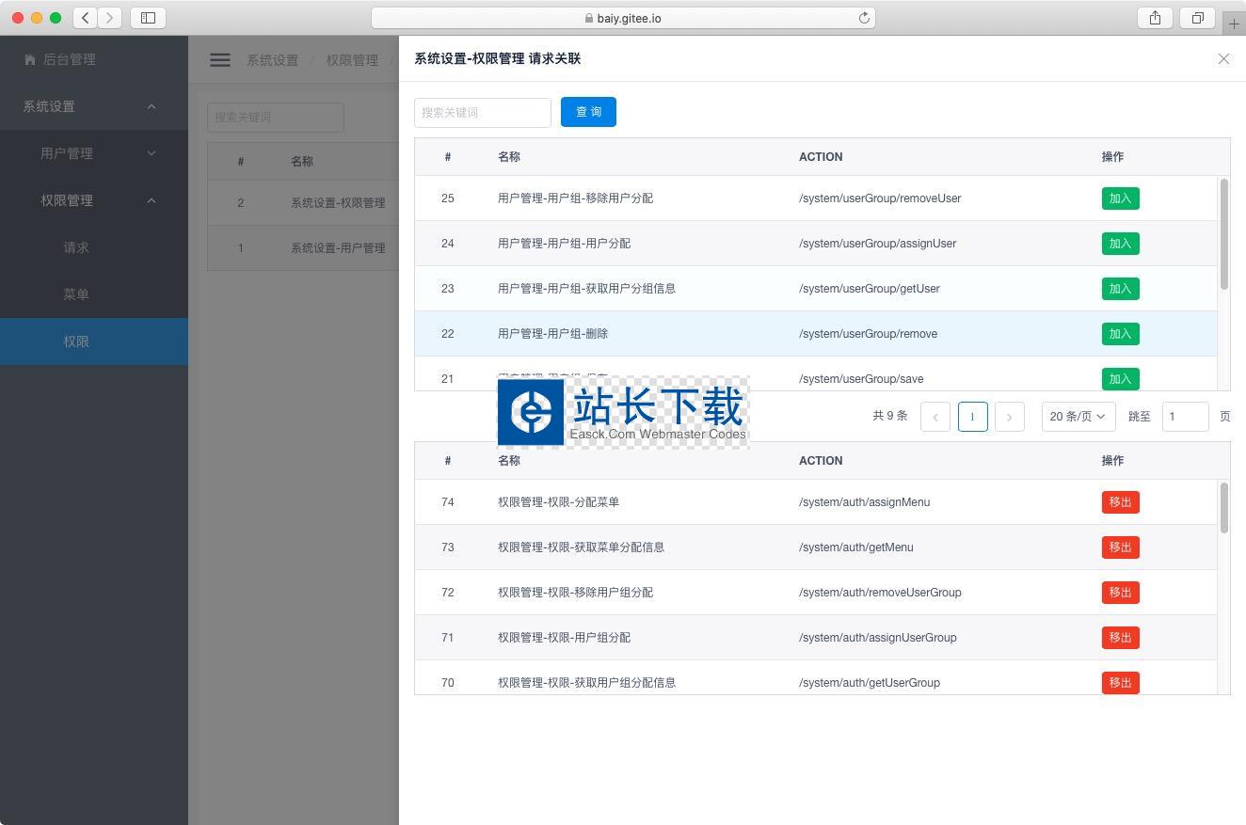Select 权限管理-权限-获取用户组分配信息 cell
This screenshot has height=825, width=1246.
click(x=586, y=683)
